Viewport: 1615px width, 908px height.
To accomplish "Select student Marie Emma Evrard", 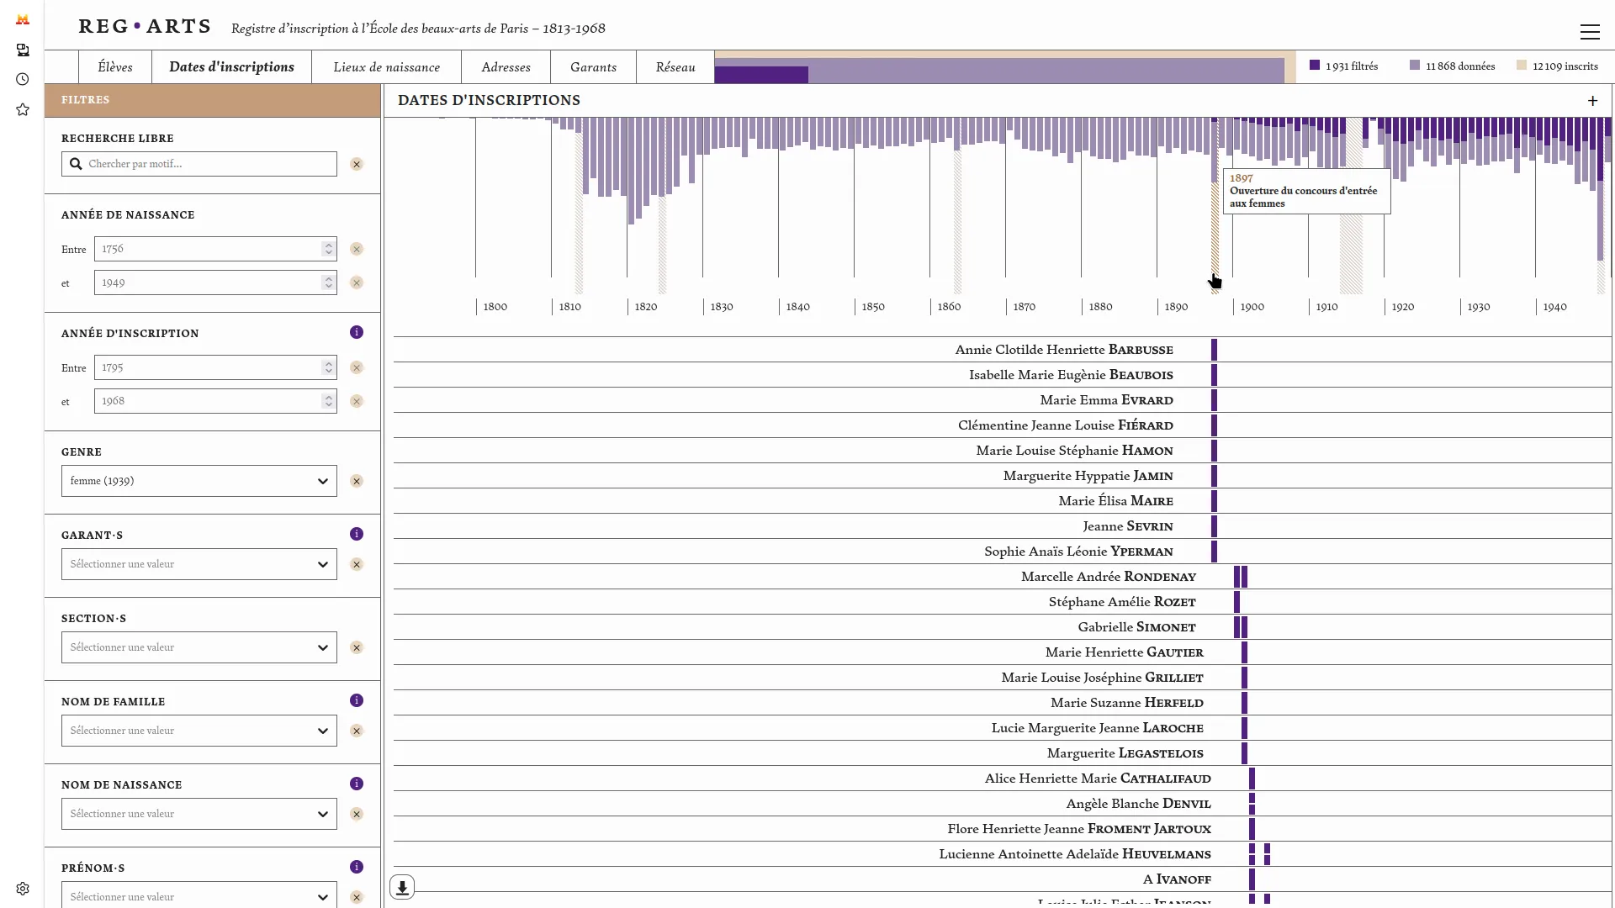I will click(1105, 400).
